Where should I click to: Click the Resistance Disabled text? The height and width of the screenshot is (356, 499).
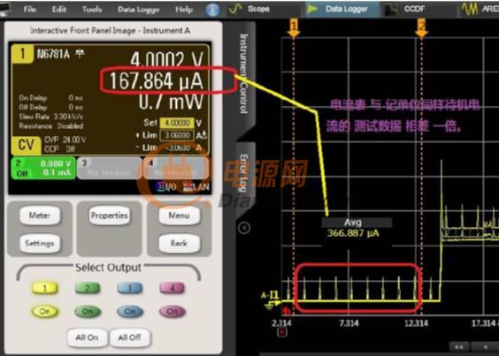point(51,126)
